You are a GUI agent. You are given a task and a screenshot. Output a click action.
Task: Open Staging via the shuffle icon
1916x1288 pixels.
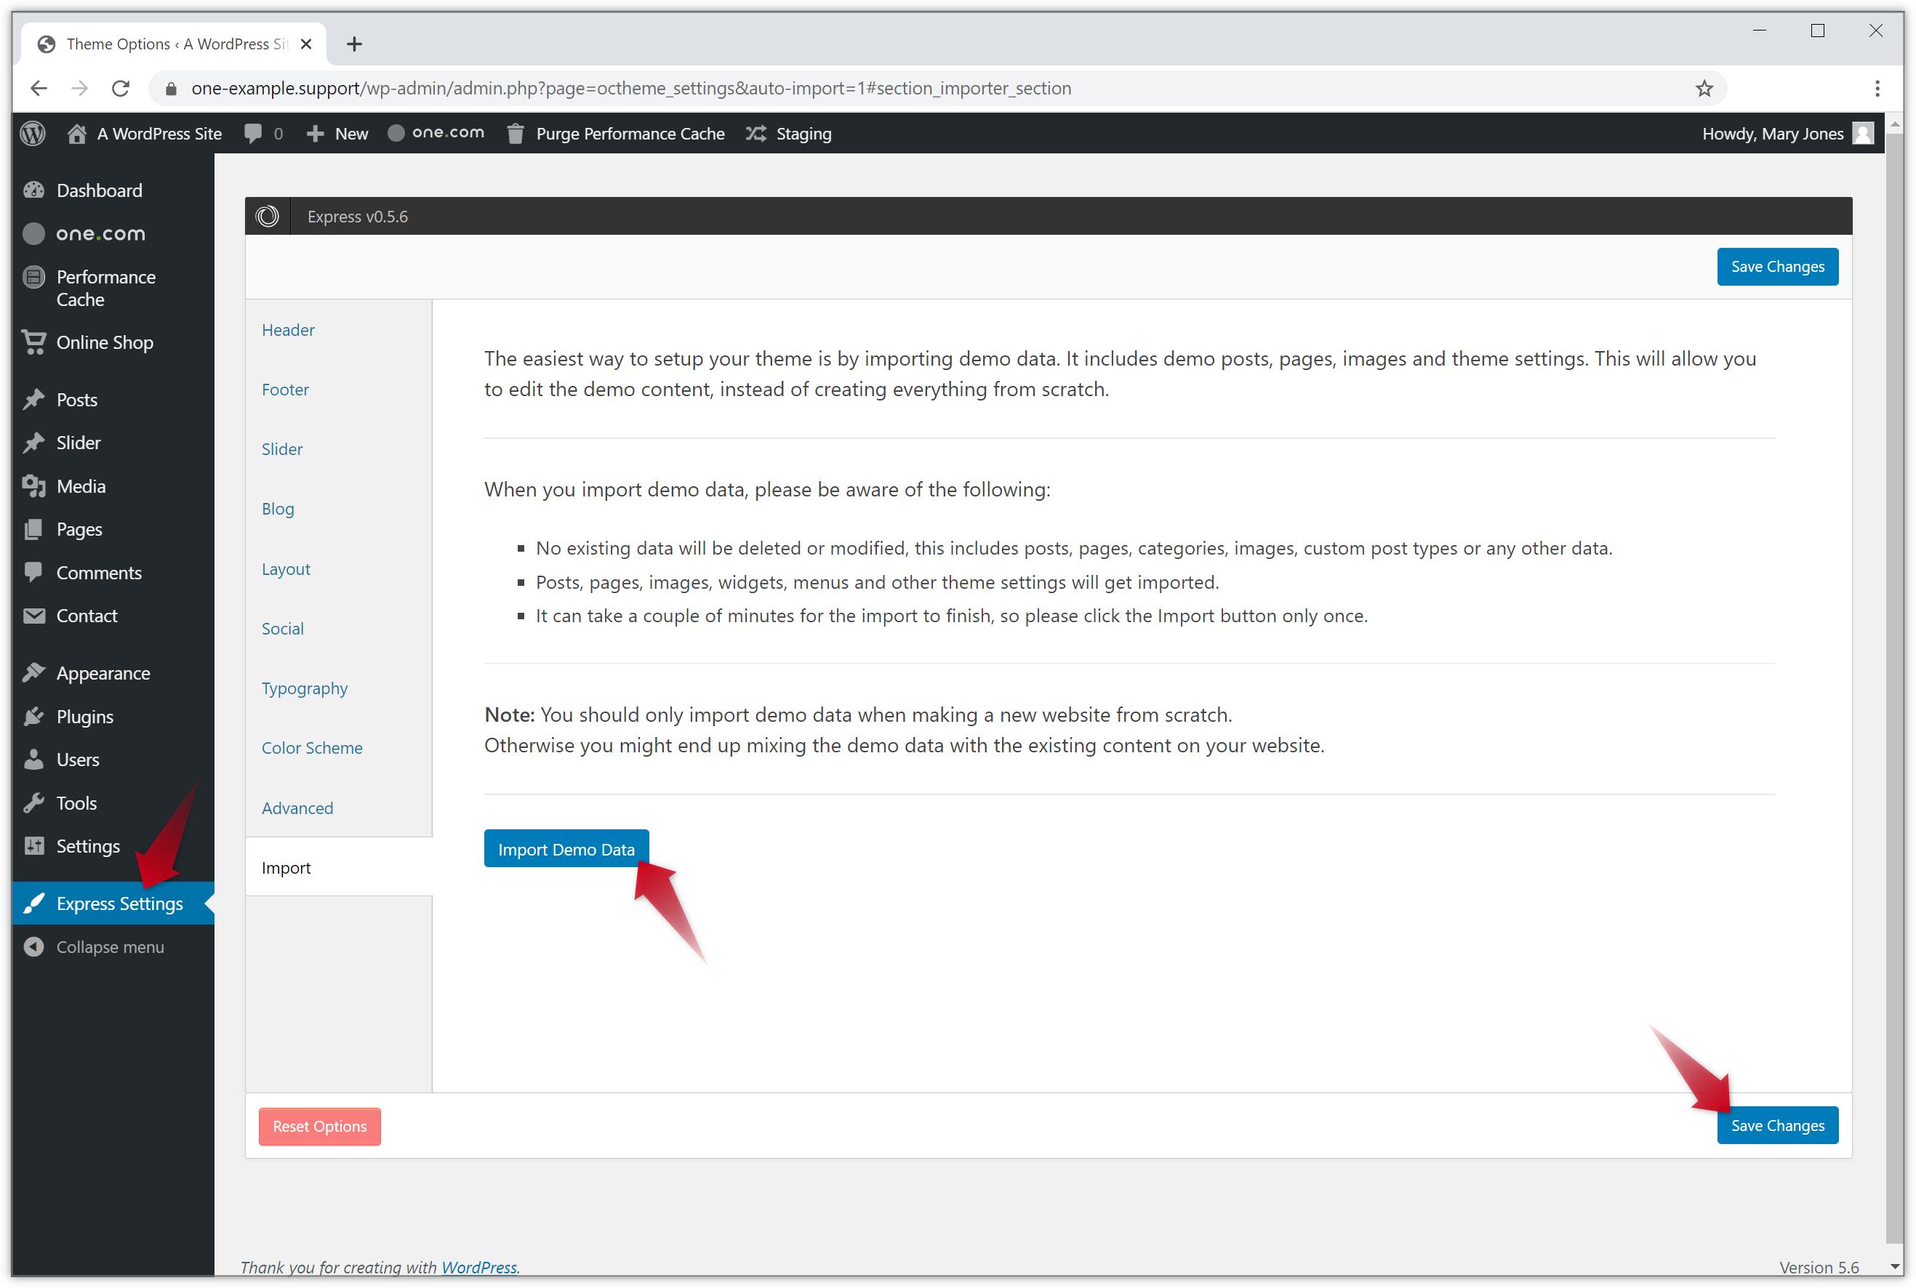pyautogui.click(x=757, y=133)
